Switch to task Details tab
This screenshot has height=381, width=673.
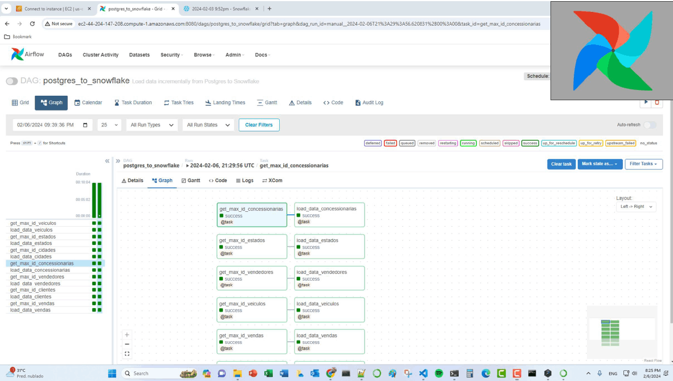(x=132, y=181)
